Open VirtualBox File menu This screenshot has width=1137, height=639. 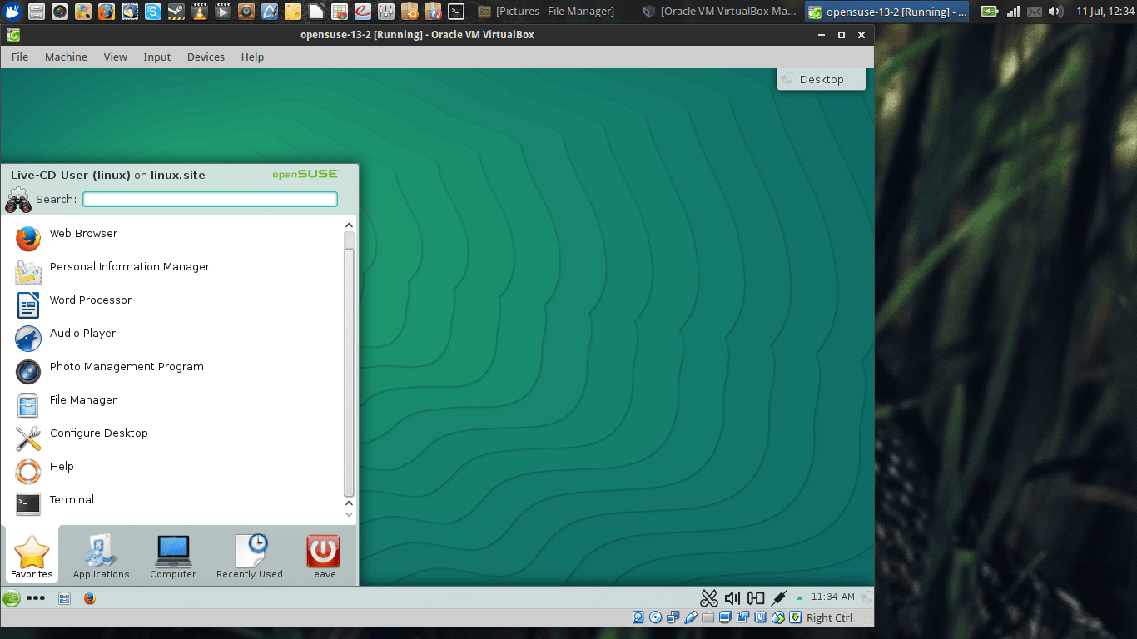pyautogui.click(x=19, y=57)
